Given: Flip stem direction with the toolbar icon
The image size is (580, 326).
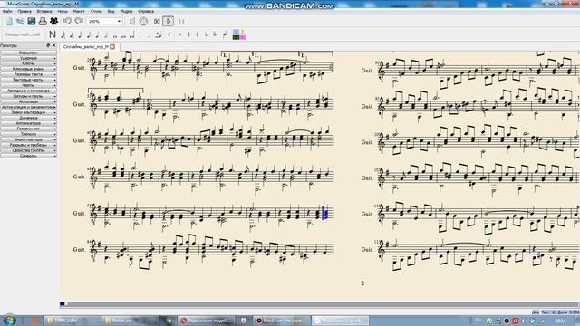Looking at the screenshot, I should (225, 34).
